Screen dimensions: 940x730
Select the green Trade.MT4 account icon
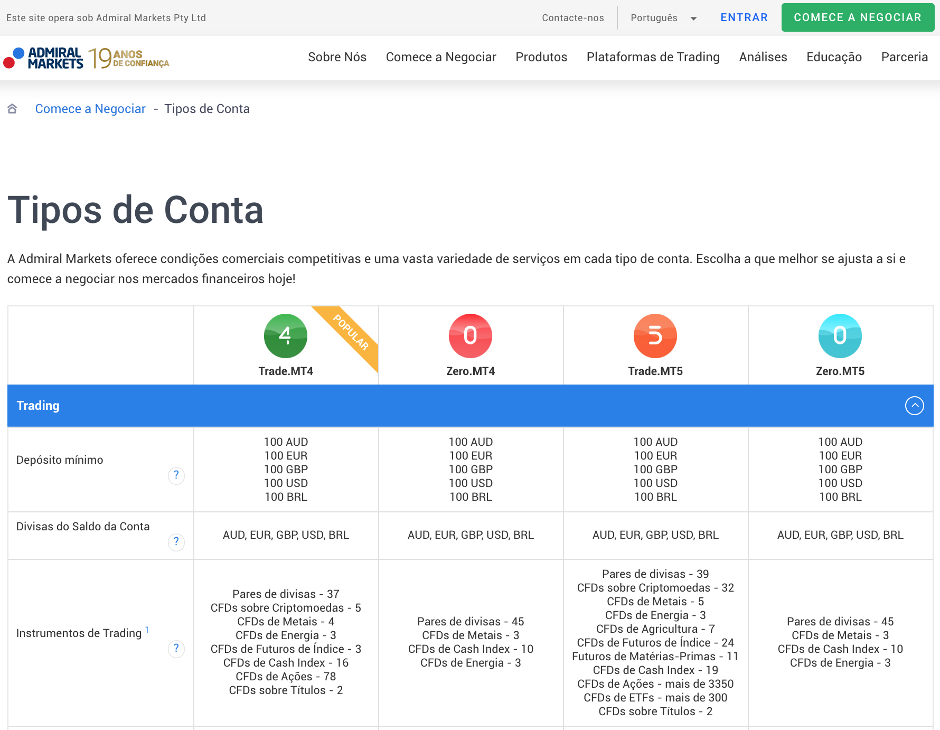click(x=286, y=336)
